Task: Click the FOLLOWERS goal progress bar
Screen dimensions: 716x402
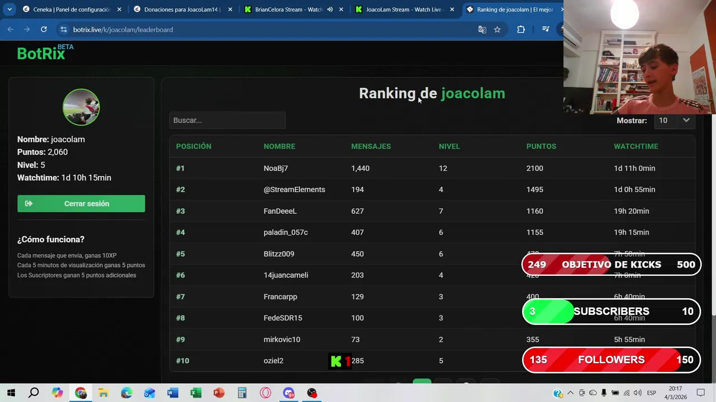Action: tap(611, 360)
